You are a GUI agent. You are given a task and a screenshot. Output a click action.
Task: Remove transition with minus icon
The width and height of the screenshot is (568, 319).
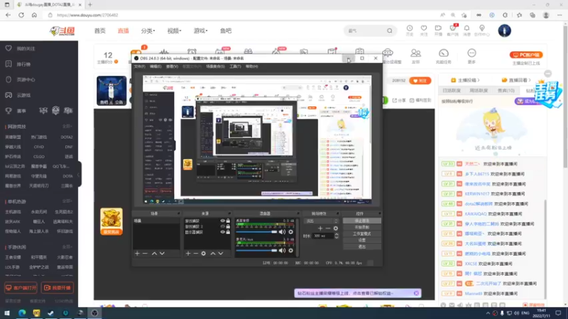pos(328,228)
